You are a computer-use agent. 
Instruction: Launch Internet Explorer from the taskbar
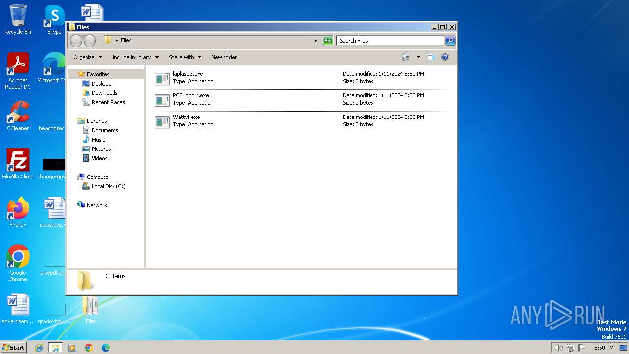[39, 348]
